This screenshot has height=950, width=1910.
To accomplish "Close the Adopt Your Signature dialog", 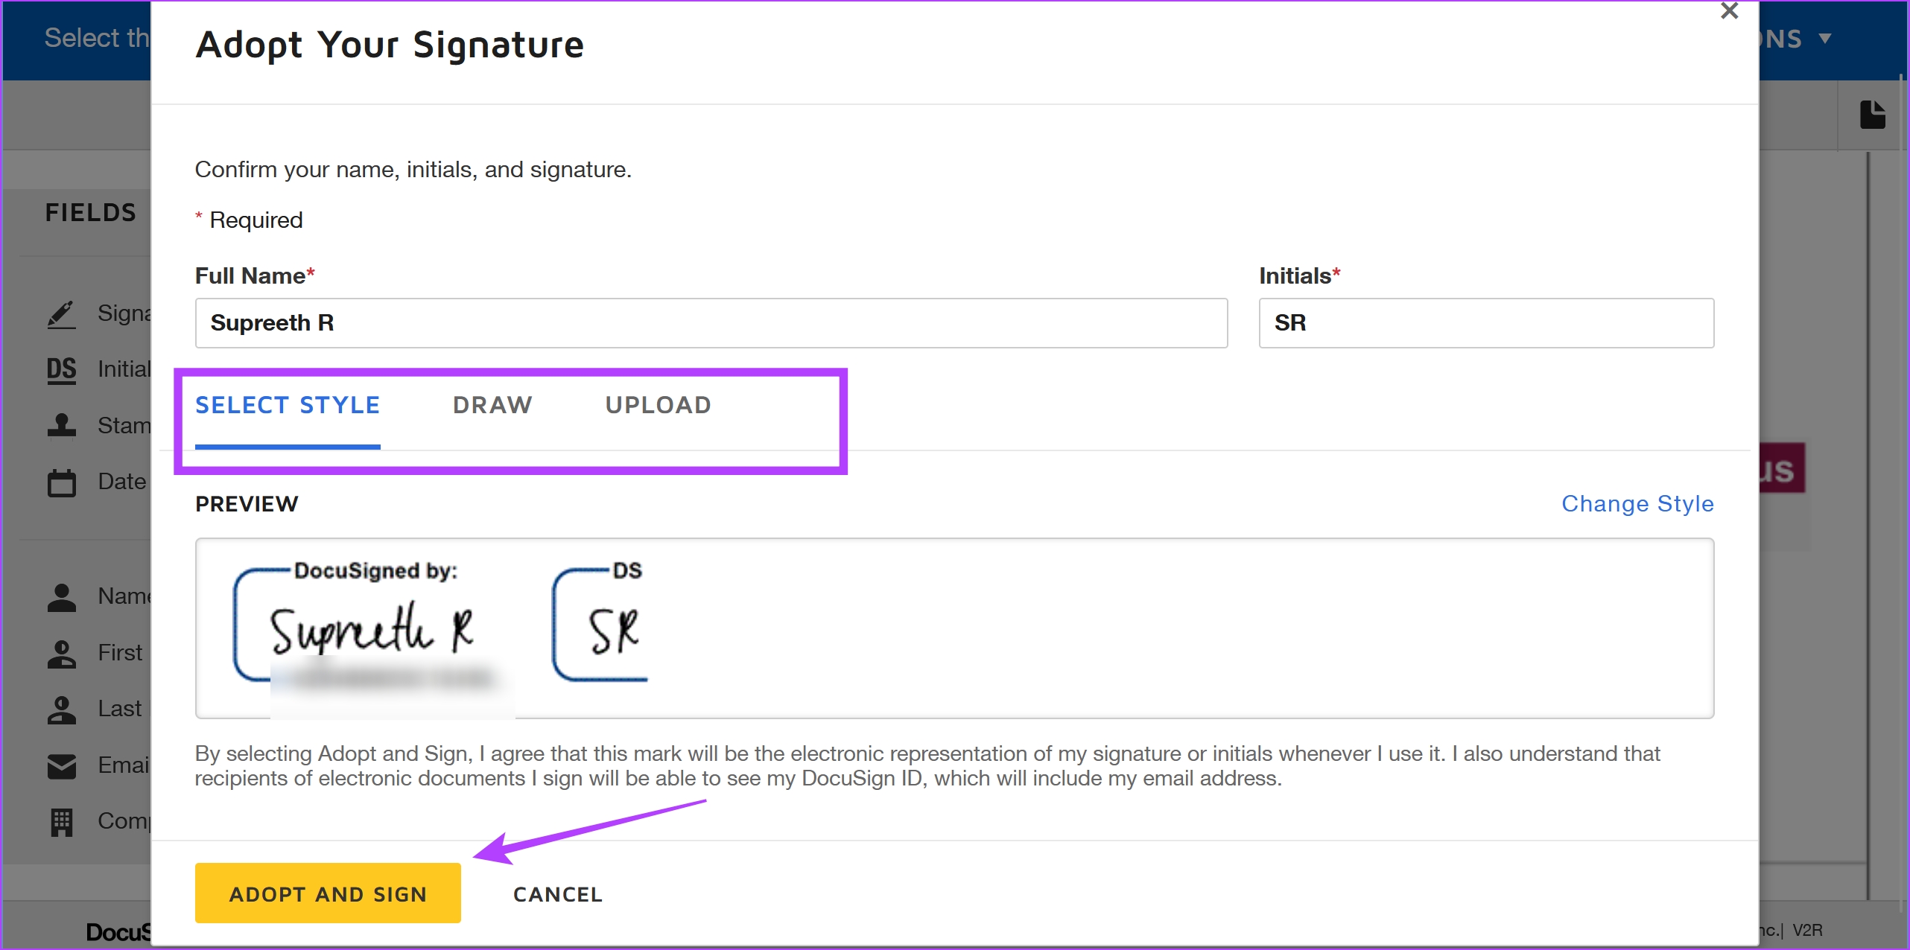I will [1729, 11].
